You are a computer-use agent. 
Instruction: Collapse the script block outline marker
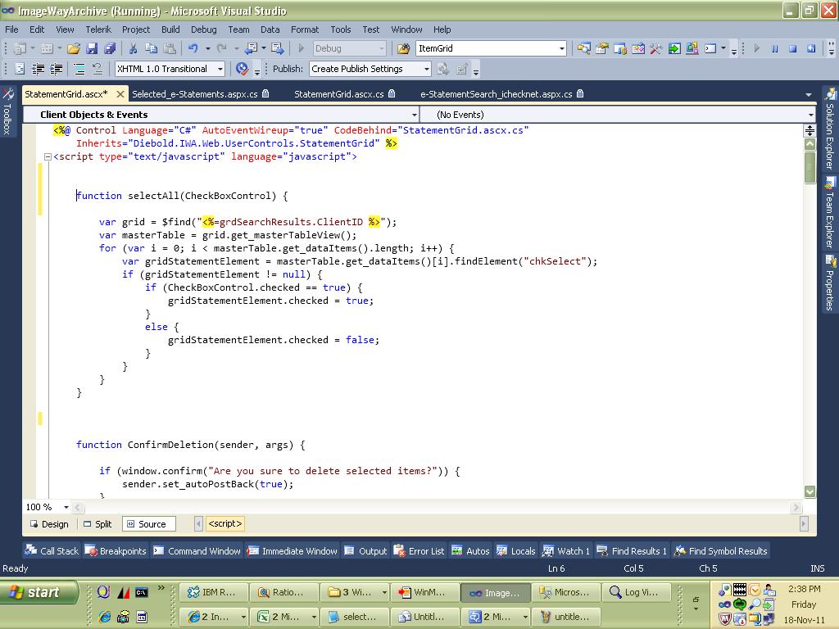48,156
